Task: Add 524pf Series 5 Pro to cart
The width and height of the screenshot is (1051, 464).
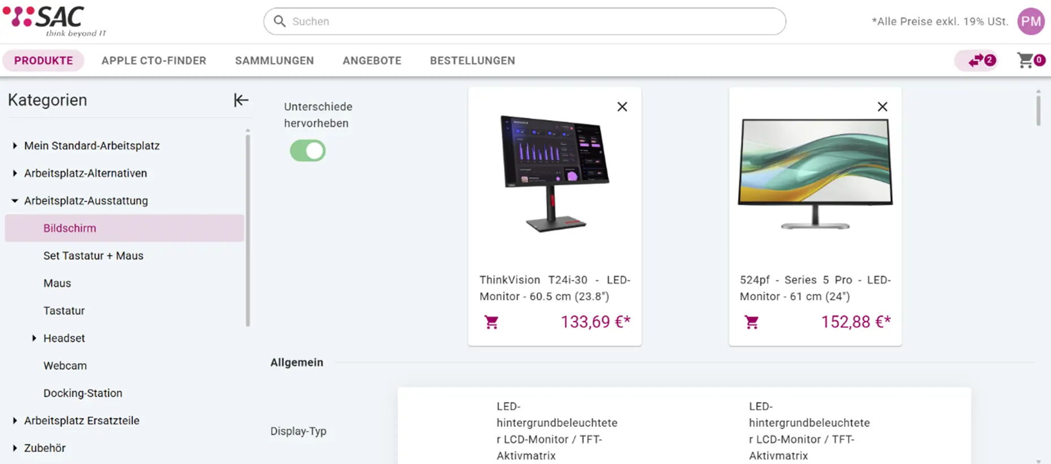Action: pos(752,322)
